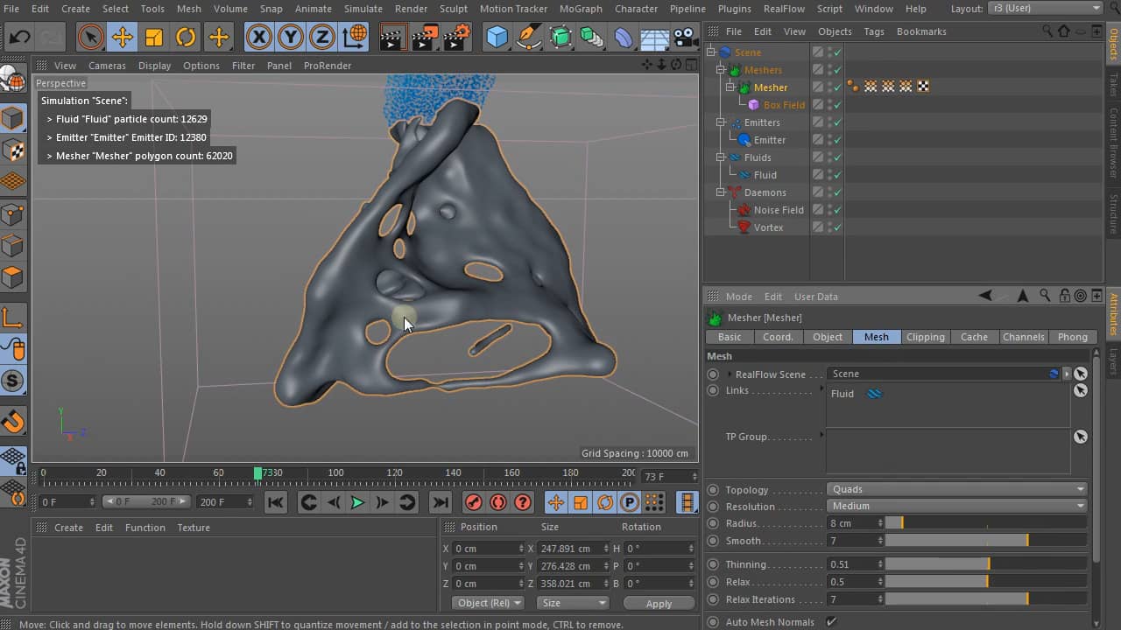This screenshot has width=1121, height=630.
Task: Click the Undo arrow icon
Action: point(19,38)
